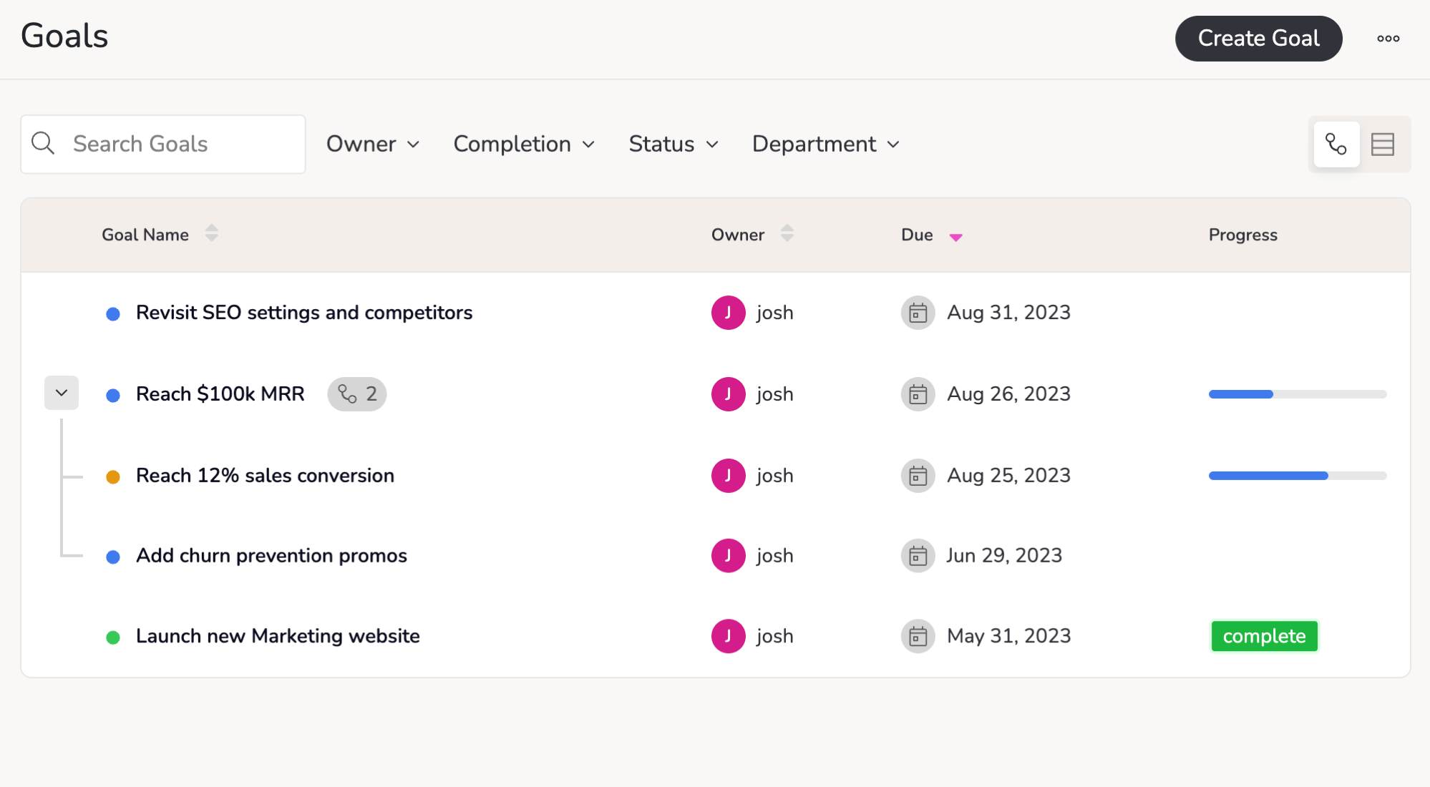Open the Department filter dropdown
Screen dimensions: 1430x787
825,145
